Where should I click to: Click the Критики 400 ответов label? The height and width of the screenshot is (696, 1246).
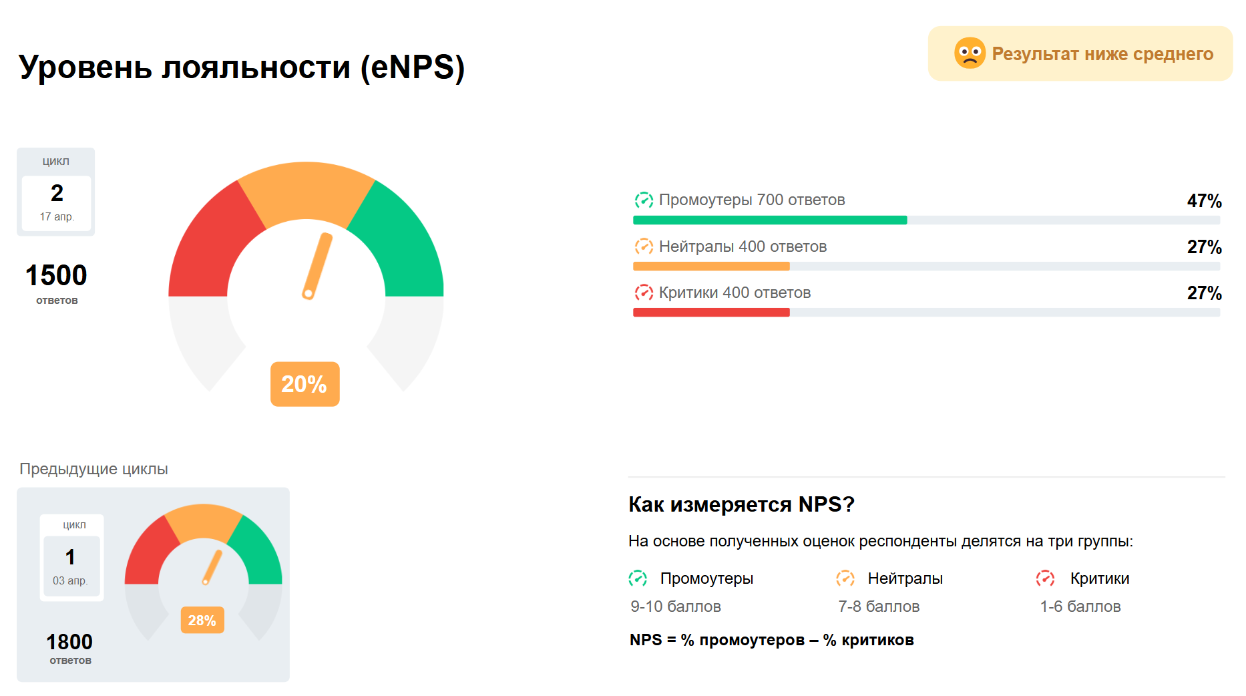(735, 292)
